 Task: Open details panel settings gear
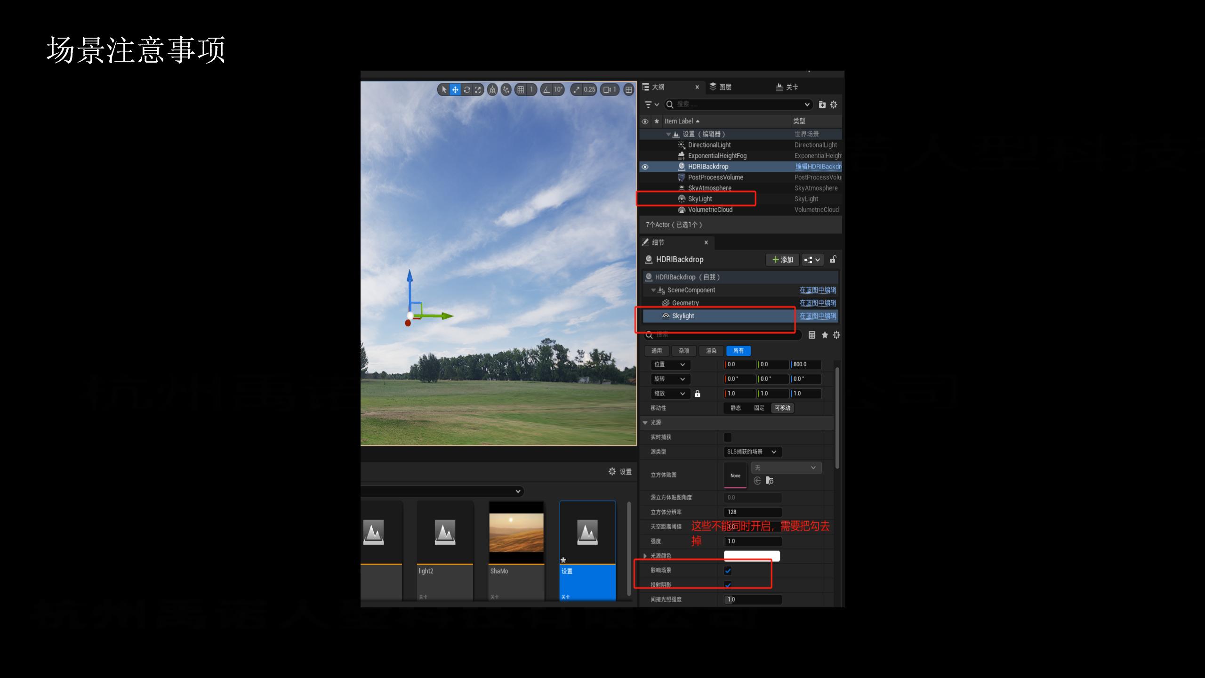tap(836, 335)
